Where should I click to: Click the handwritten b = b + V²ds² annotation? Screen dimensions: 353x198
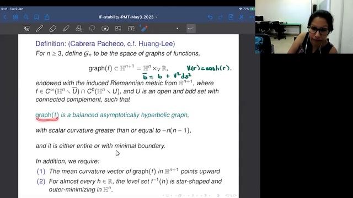(x=167, y=76)
